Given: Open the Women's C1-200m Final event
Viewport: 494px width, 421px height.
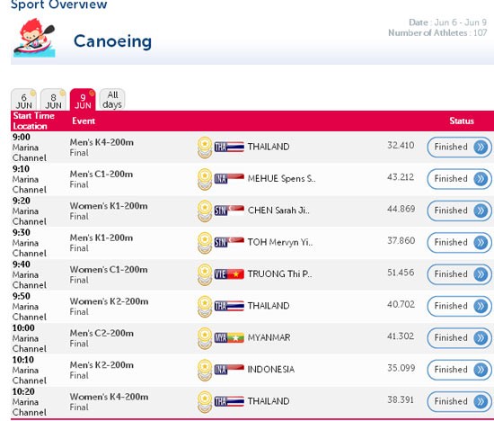Looking at the screenshot, I should pos(109,274).
